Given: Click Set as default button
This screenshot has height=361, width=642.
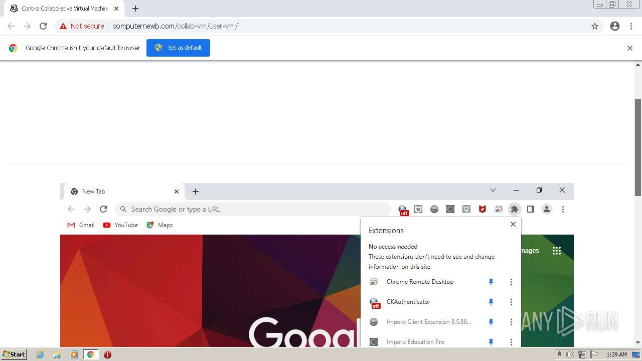Looking at the screenshot, I should pos(178,48).
